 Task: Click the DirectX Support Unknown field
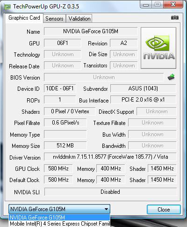[157, 111]
